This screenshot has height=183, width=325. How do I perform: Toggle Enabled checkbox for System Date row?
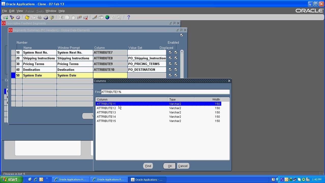(176, 75)
